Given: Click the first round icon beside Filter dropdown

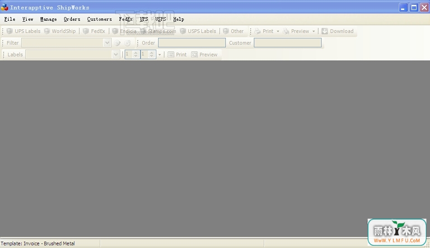Looking at the screenshot, I should [x=117, y=43].
